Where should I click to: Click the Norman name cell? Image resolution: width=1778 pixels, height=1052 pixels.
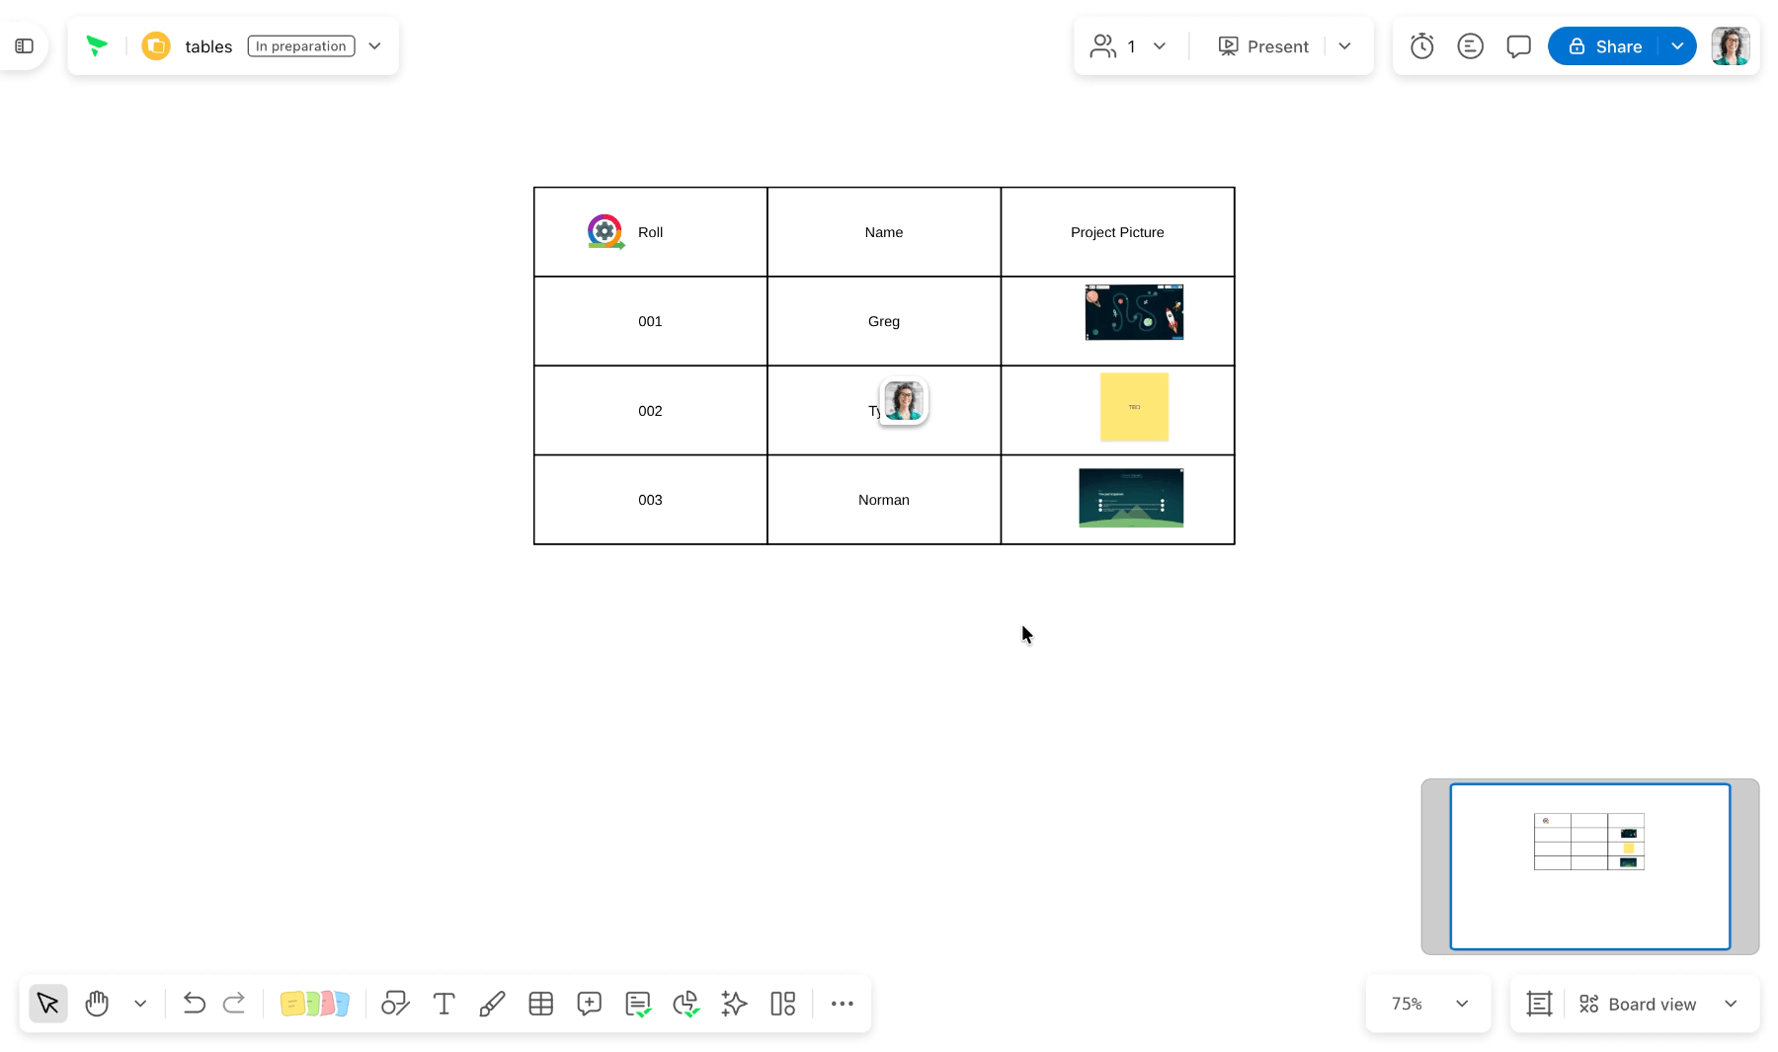(884, 500)
